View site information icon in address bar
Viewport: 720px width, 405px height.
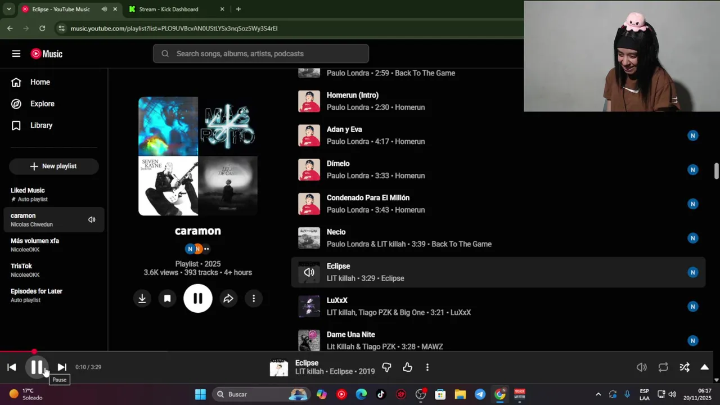point(61,28)
